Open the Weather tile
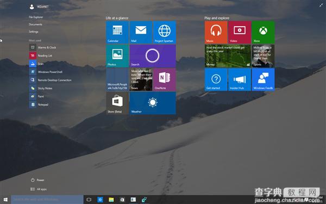Image resolution: width=326 pixels, height=204 pixels. [x=153, y=103]
